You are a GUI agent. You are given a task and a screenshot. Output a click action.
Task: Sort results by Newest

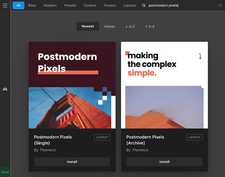pos(88,26)
